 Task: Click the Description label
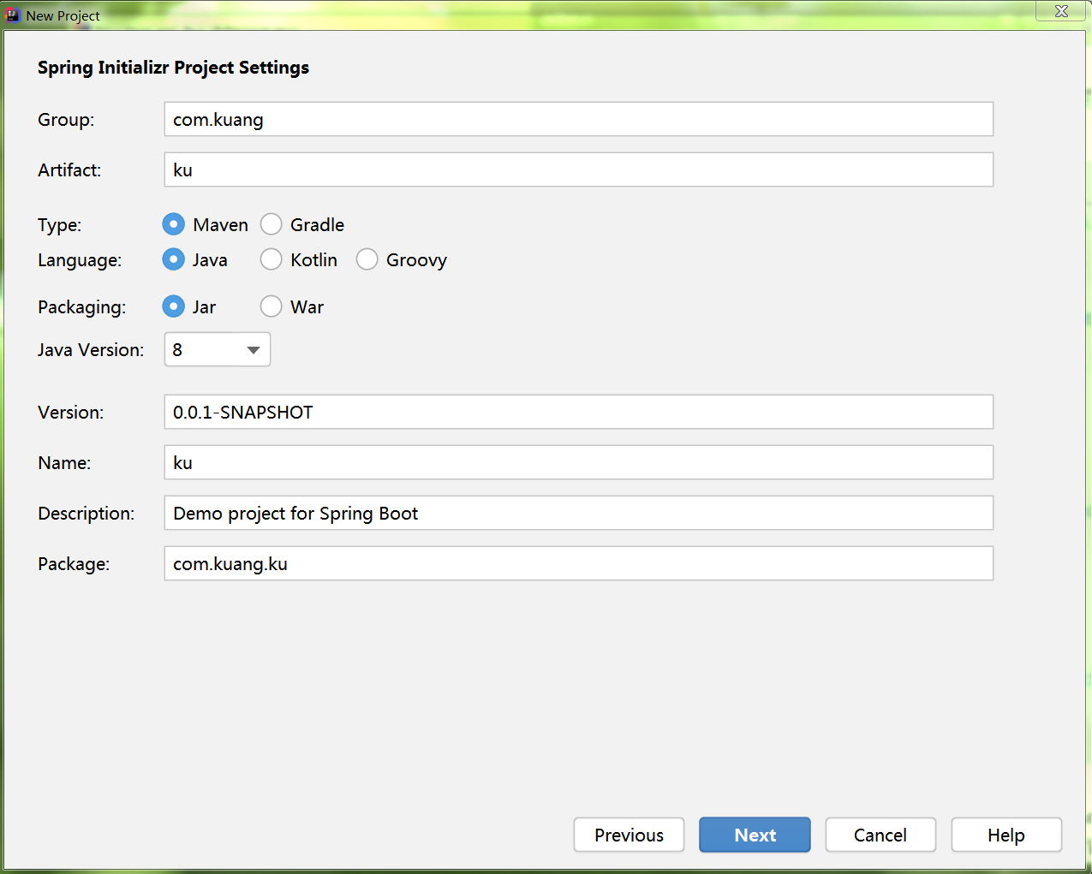coord(86,514)
